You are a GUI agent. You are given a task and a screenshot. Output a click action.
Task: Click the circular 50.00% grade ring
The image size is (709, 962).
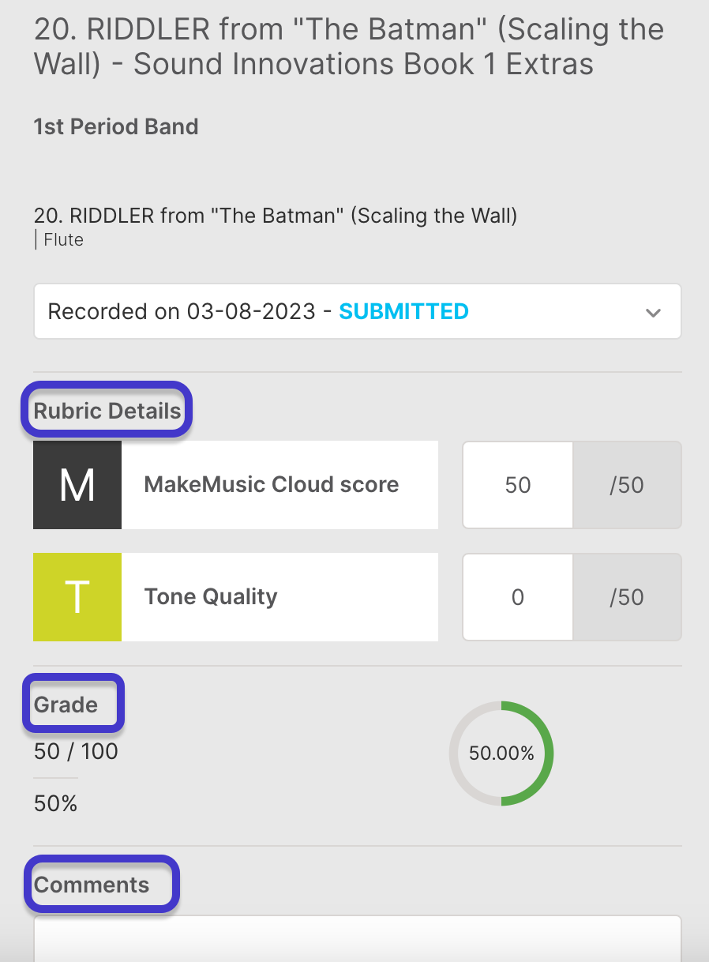point(501,753)
